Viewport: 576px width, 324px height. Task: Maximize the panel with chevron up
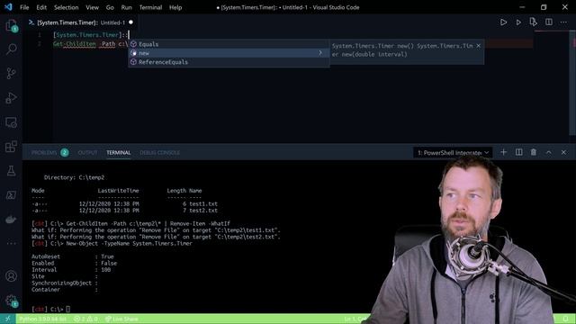pos(548,152)
